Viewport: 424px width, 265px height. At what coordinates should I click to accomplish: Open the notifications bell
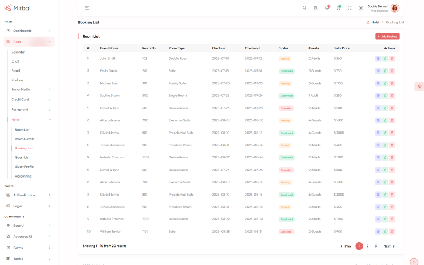(x=327, y=8)
